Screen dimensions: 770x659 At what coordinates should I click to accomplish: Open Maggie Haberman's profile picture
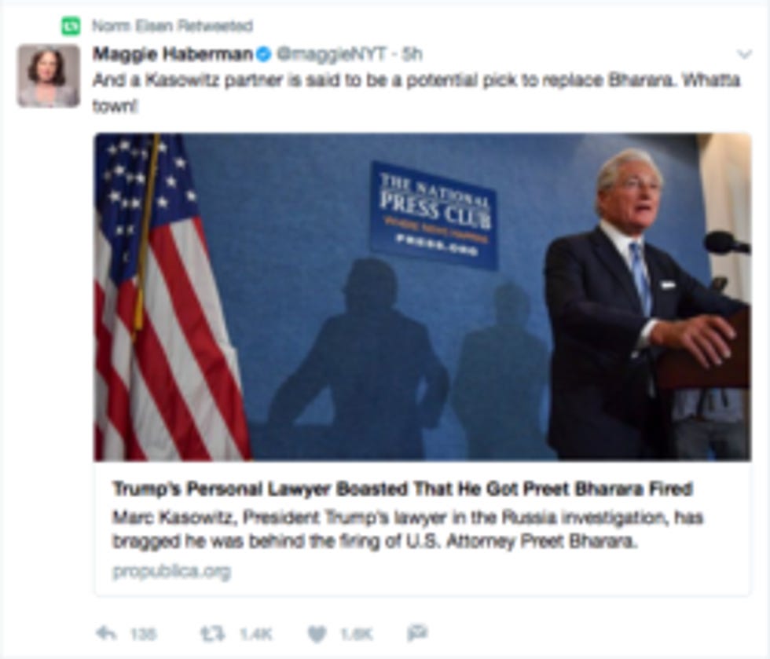(x=48, y=75)
